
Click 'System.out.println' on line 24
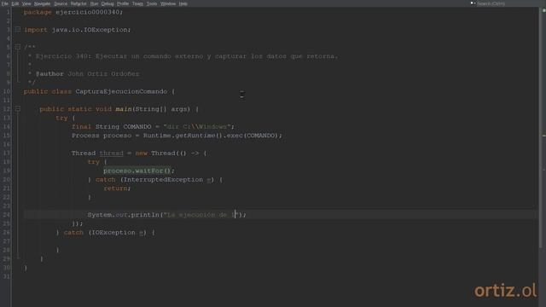[123, 215]
